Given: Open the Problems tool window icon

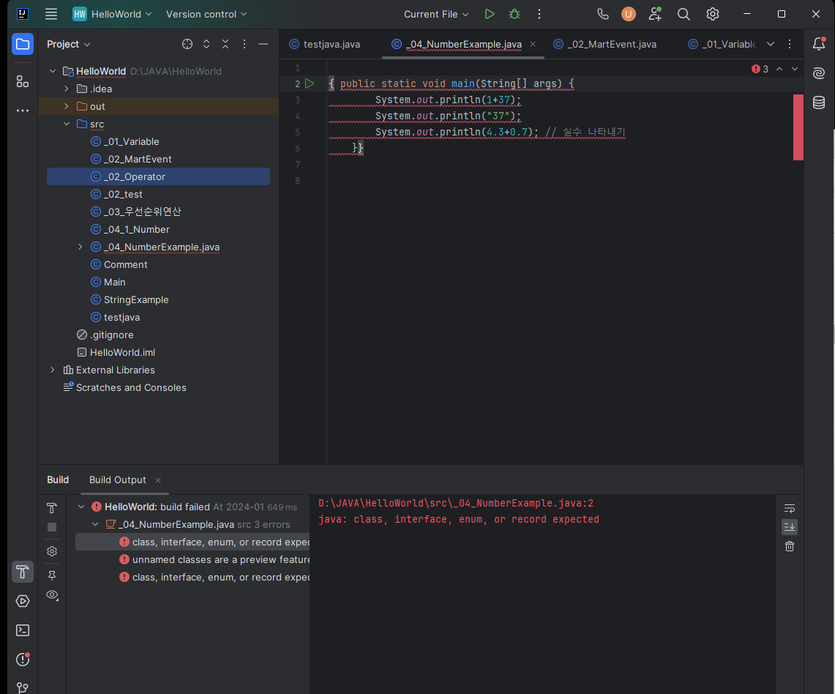Looking at the screenshot, I should 23,660.
